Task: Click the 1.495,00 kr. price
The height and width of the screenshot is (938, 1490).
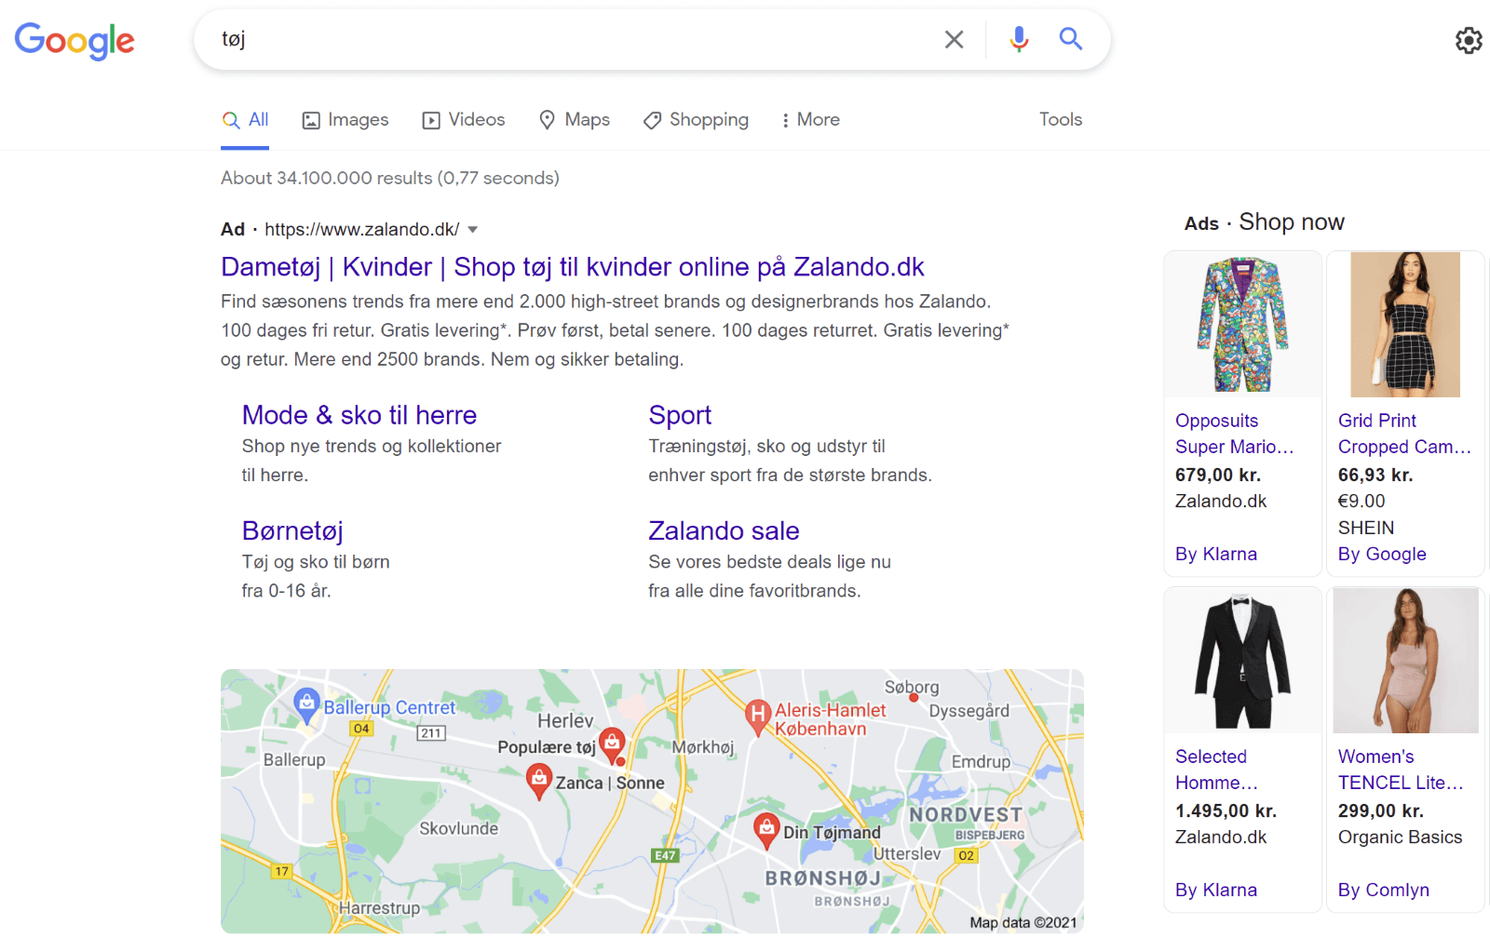Action: coord(1226,811)
